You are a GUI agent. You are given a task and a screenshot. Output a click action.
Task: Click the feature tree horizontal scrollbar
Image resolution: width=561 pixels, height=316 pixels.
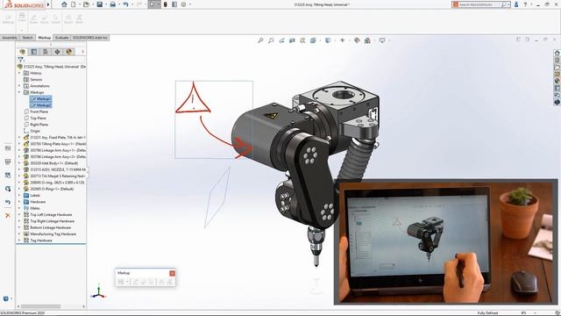pos(40,306)
